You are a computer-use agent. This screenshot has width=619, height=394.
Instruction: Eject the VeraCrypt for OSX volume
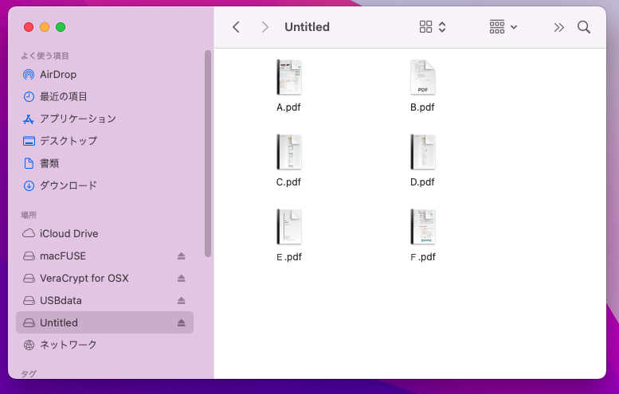click(181, 279)
